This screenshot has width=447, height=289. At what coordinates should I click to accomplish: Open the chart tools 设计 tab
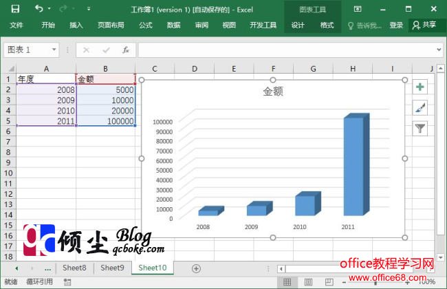click(x=298, y=25)
